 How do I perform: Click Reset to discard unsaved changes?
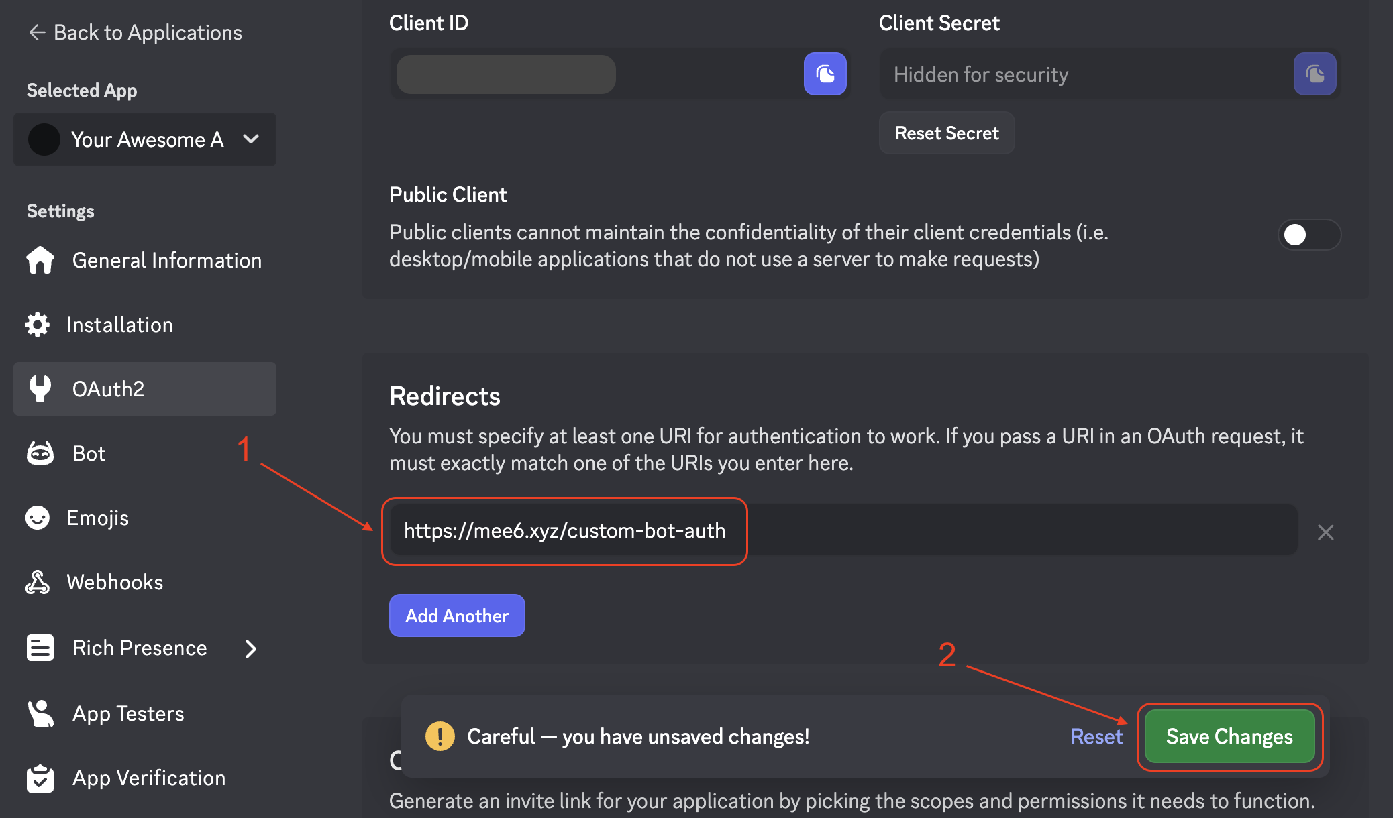click(1096, 736)
